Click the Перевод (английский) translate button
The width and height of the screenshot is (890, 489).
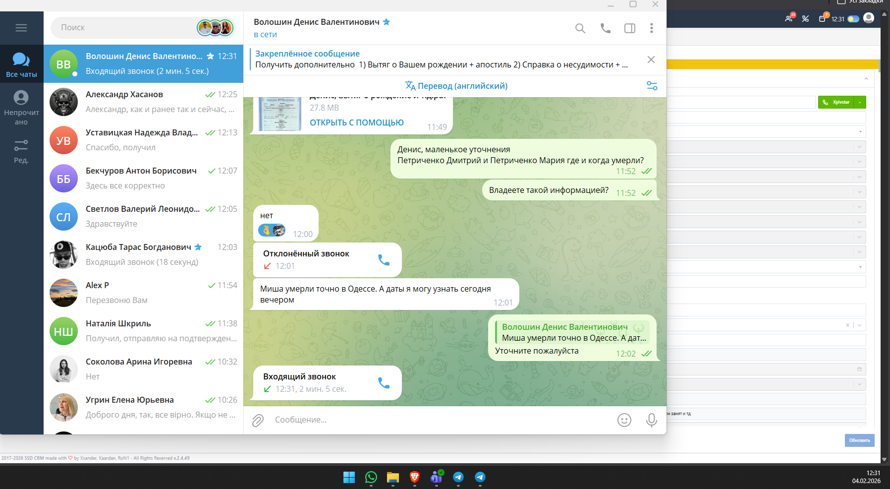(x=456, y=86)
